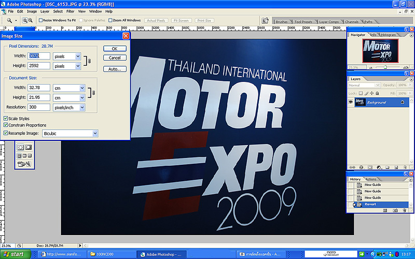Set history brush source on first New Guide
The height and width of the screenshot is (259, 415).
pyautogui.click(x=350, y=185)
